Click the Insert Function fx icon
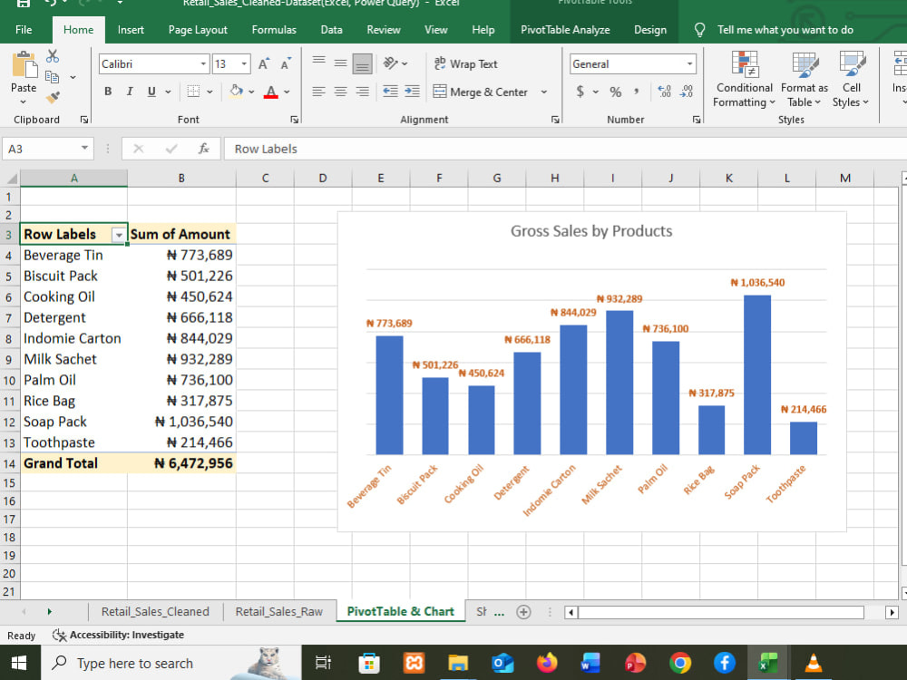The width and height of the screenshot is (907, 680). [x=203, y=149]
